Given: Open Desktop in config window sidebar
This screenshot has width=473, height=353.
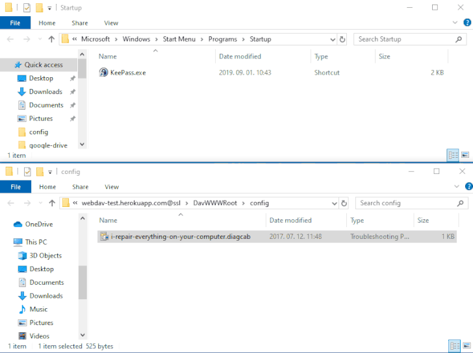Looking at the screenshot, I should [42, 269].
